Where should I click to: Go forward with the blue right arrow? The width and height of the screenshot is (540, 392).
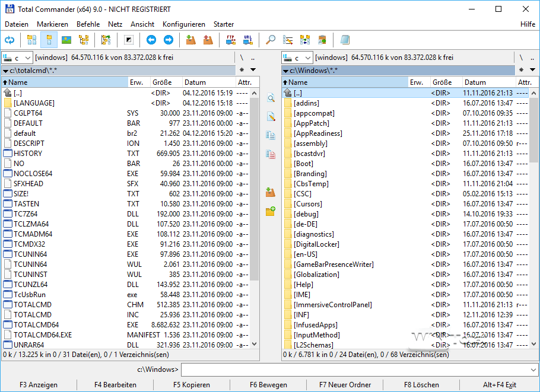[x=169, y=40]
